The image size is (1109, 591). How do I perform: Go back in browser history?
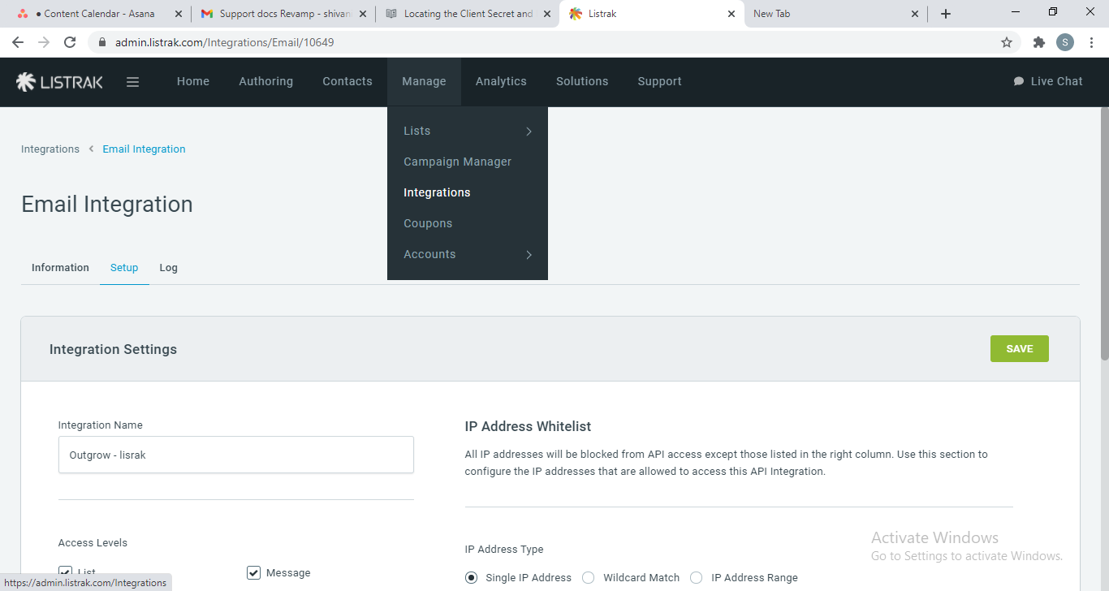[x=18, y=42]
